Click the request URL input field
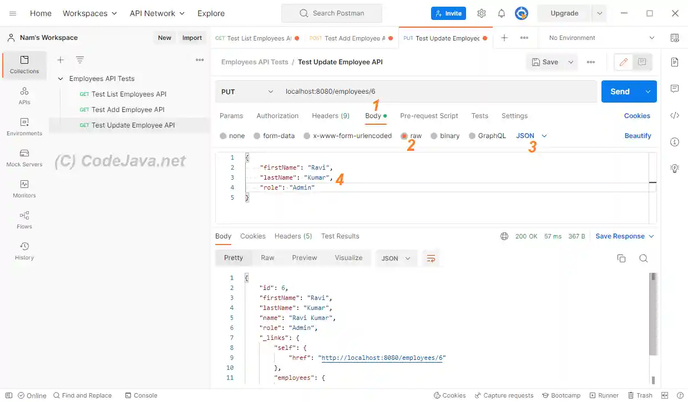This screenshot has height=402, width=688. (388, 91)
